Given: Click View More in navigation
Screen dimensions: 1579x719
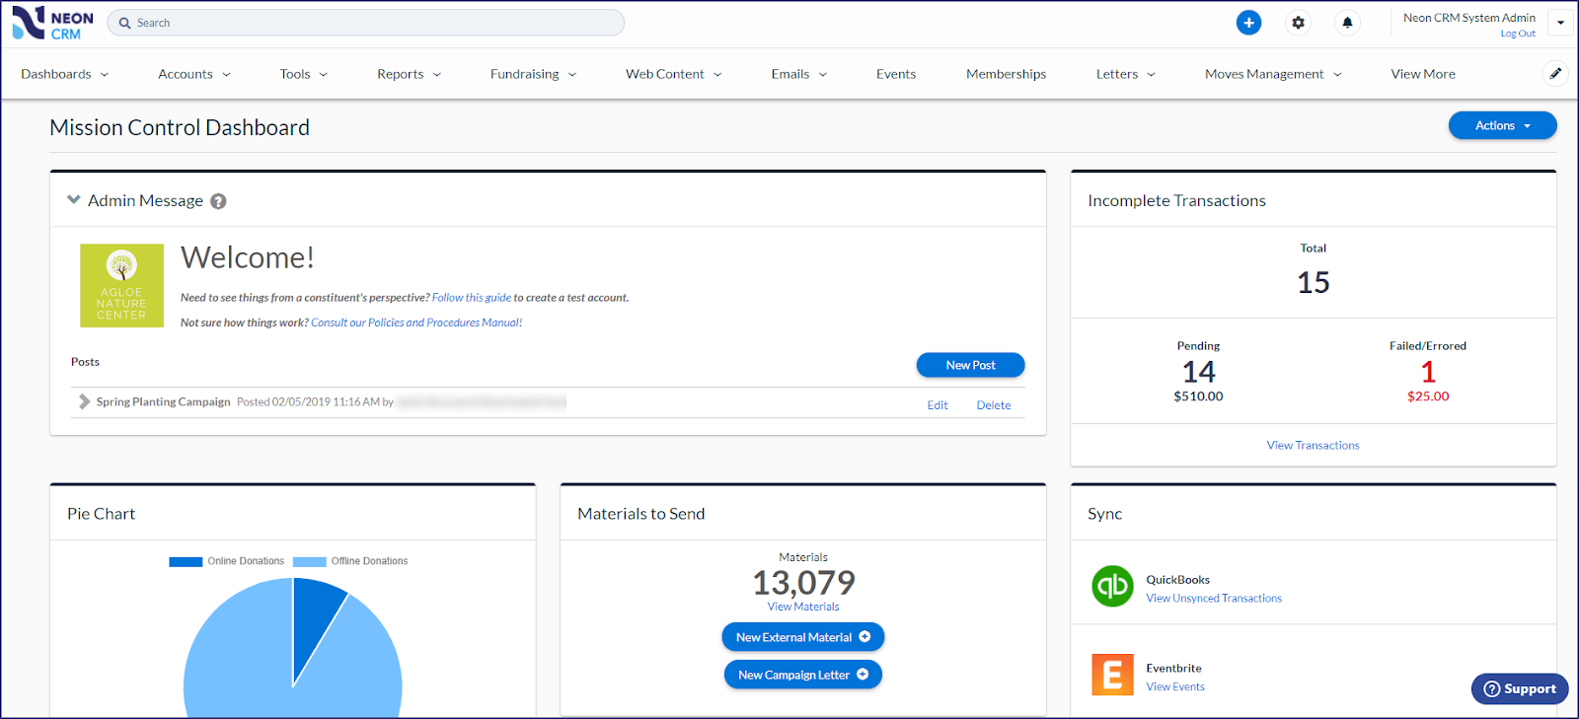Looking at the screenshot, I should pyautogui.click(x=1423, y=74).
